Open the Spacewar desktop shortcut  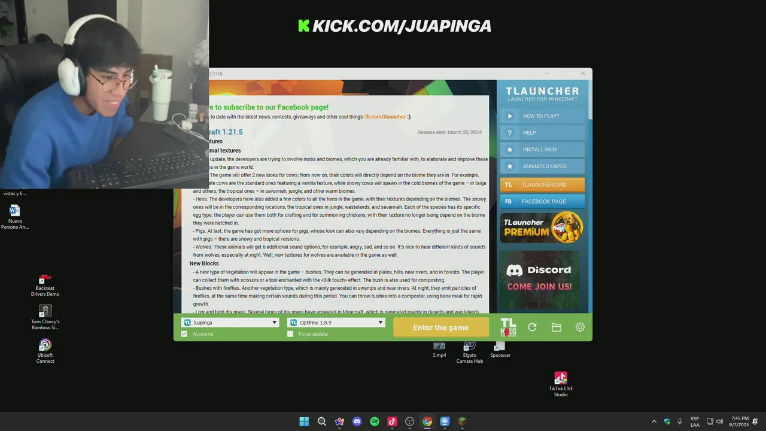pyautogui.click(x=500, y=350)
